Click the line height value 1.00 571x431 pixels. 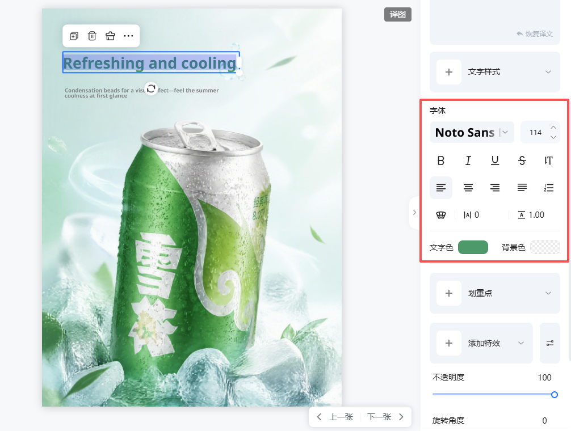(536, 215)
